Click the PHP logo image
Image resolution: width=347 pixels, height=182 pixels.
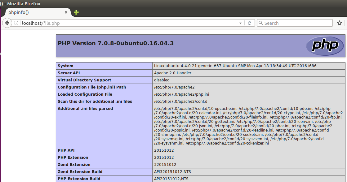pyautogui.click(x=325, y=46)
